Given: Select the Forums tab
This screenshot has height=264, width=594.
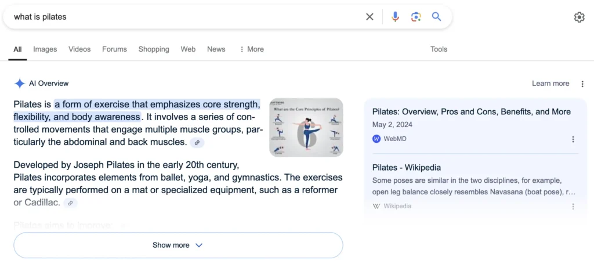Looking at the screenshot, I should pos(114,49).
